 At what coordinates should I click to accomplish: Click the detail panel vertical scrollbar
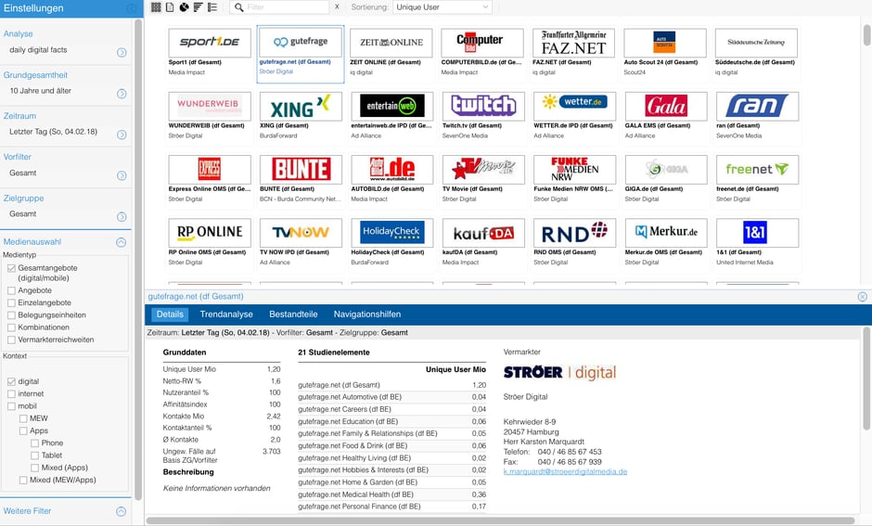coord(866,378)
